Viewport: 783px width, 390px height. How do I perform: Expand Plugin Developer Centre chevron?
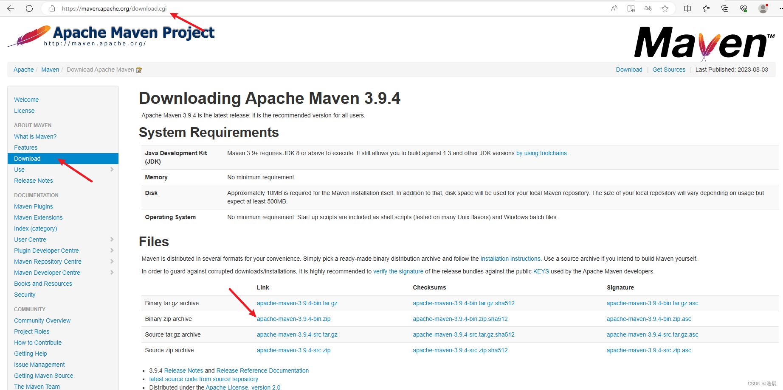pos(112,251)
